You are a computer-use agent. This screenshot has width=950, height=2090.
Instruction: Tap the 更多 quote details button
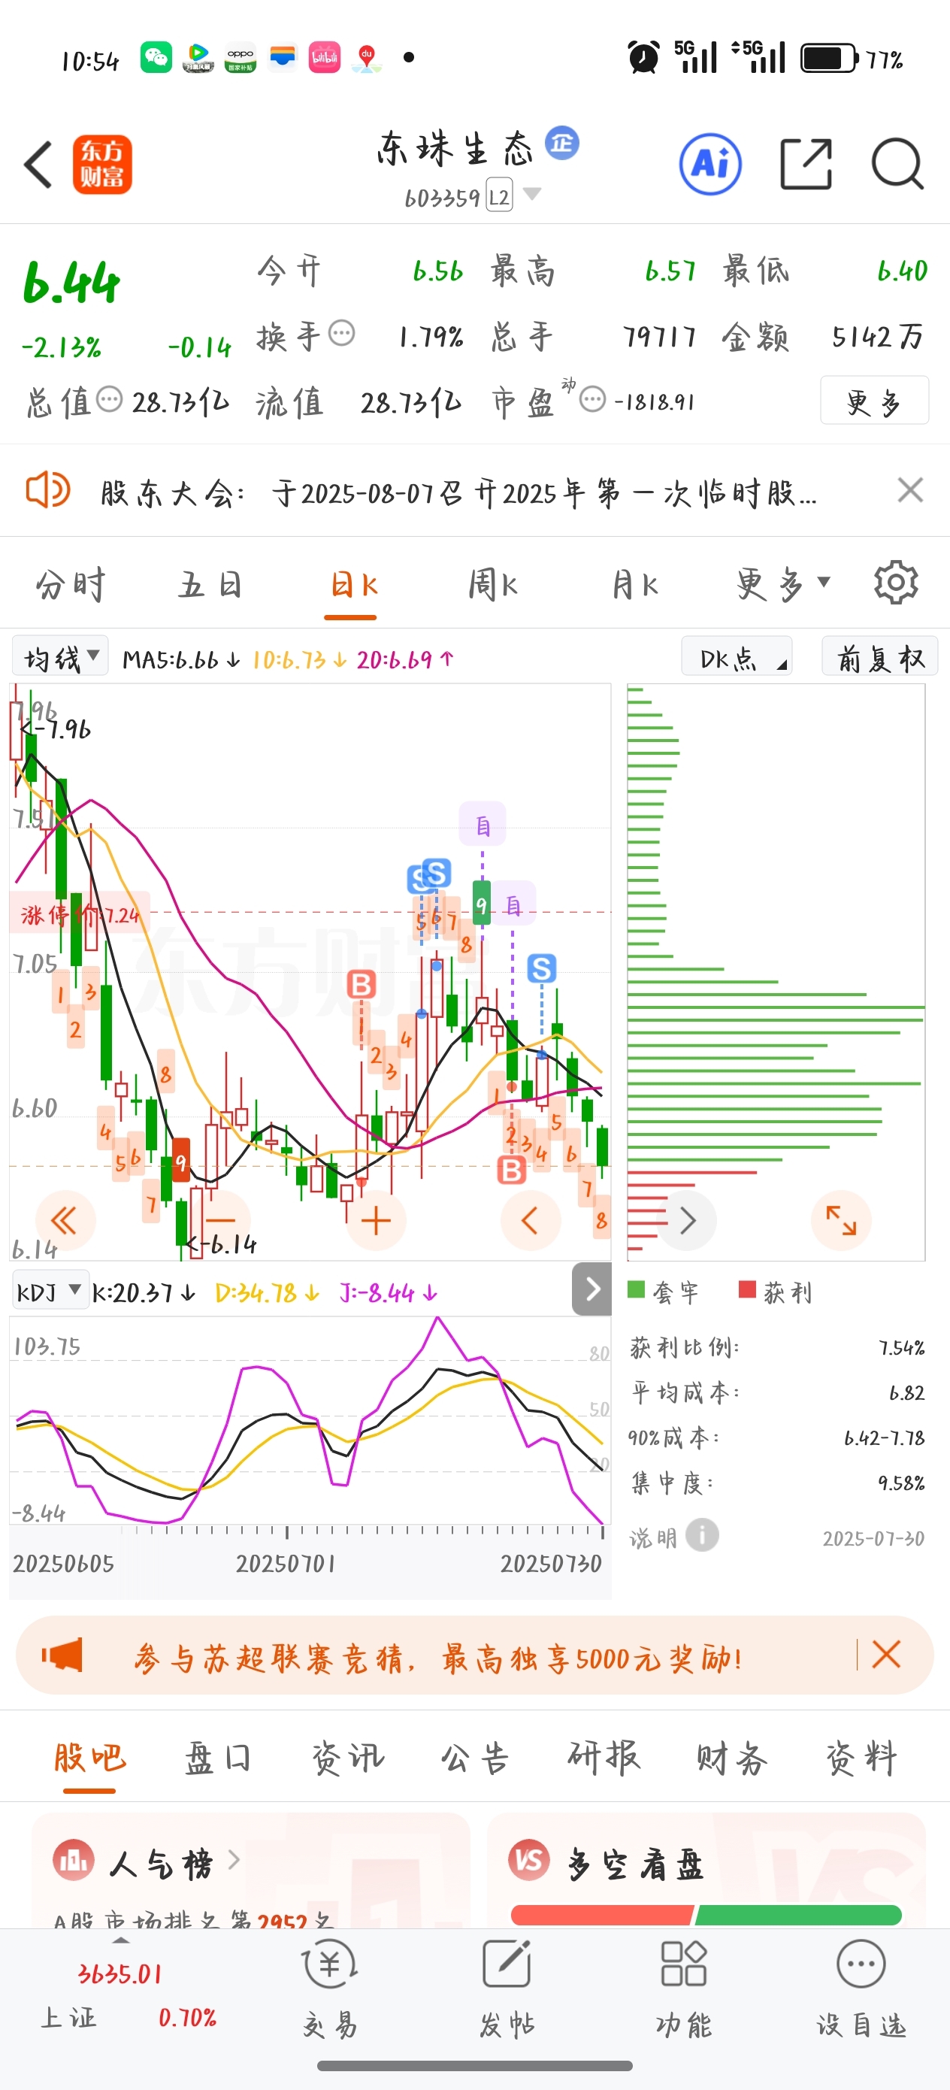click(874, 400)
